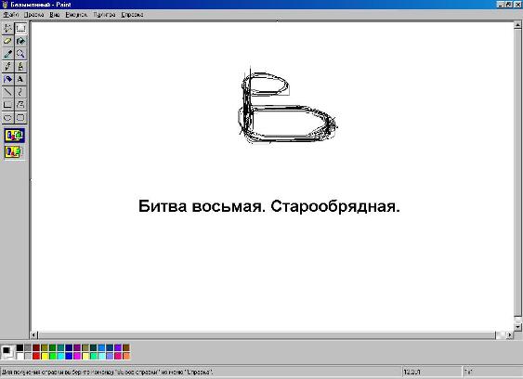Click the vertical scrollbar thumb
This screenshot has width=523, height=379.
tap(517, 172)
